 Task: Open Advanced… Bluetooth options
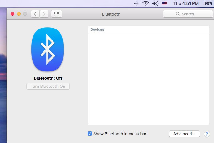point(184,134)
